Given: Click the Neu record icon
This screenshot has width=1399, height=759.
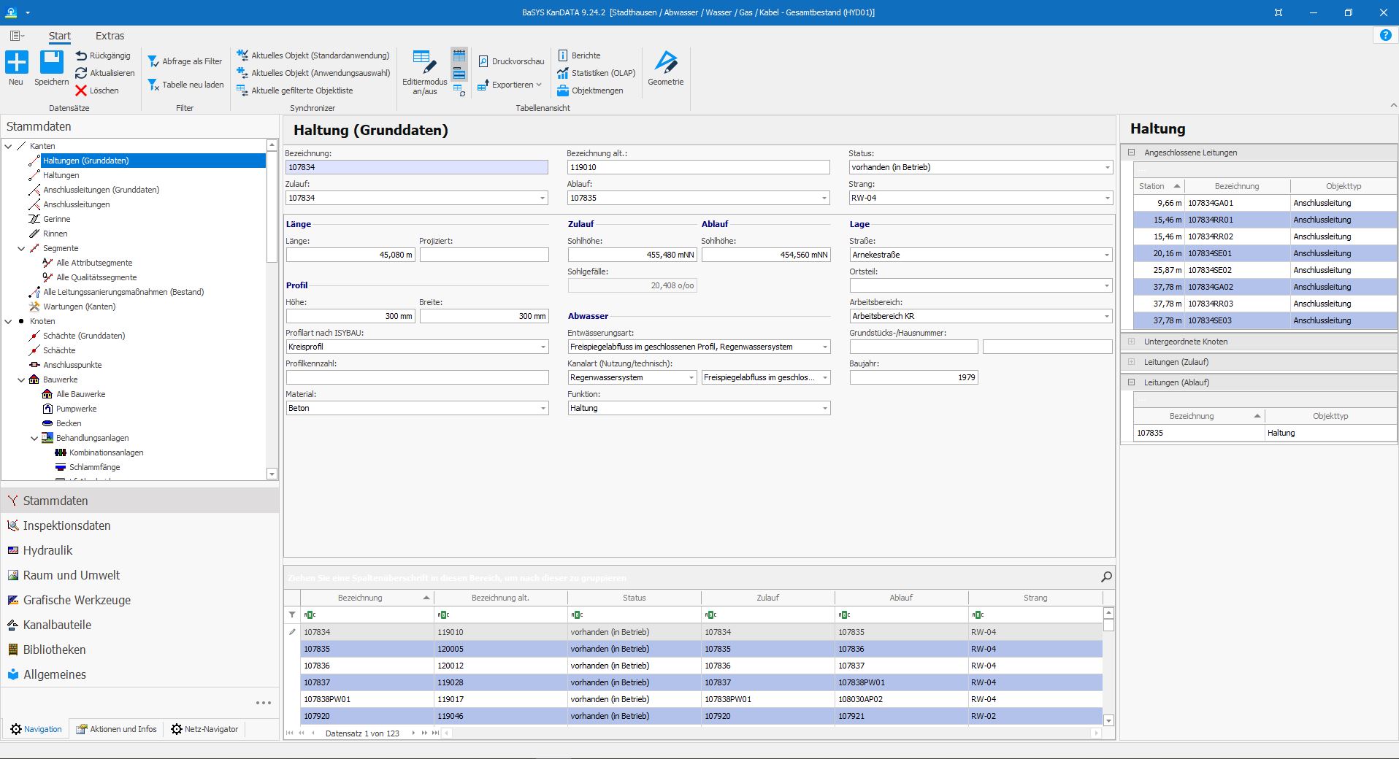Looking at the screenshot, I should pyautogui.click(x=16, y=62).
